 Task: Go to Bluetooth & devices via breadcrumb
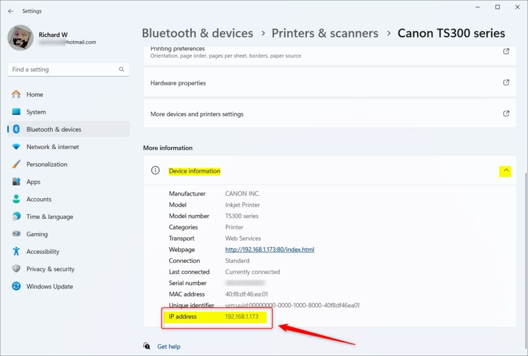197,33
